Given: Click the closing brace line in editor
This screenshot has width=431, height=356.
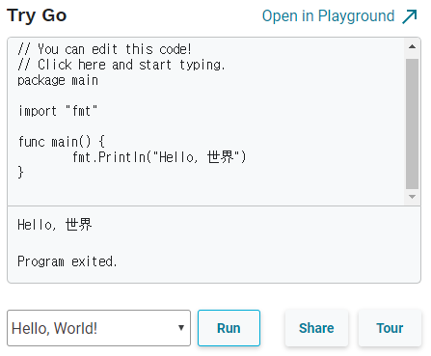Looking at the screenshot, I should pyautogui.click(x=20, y=173).
